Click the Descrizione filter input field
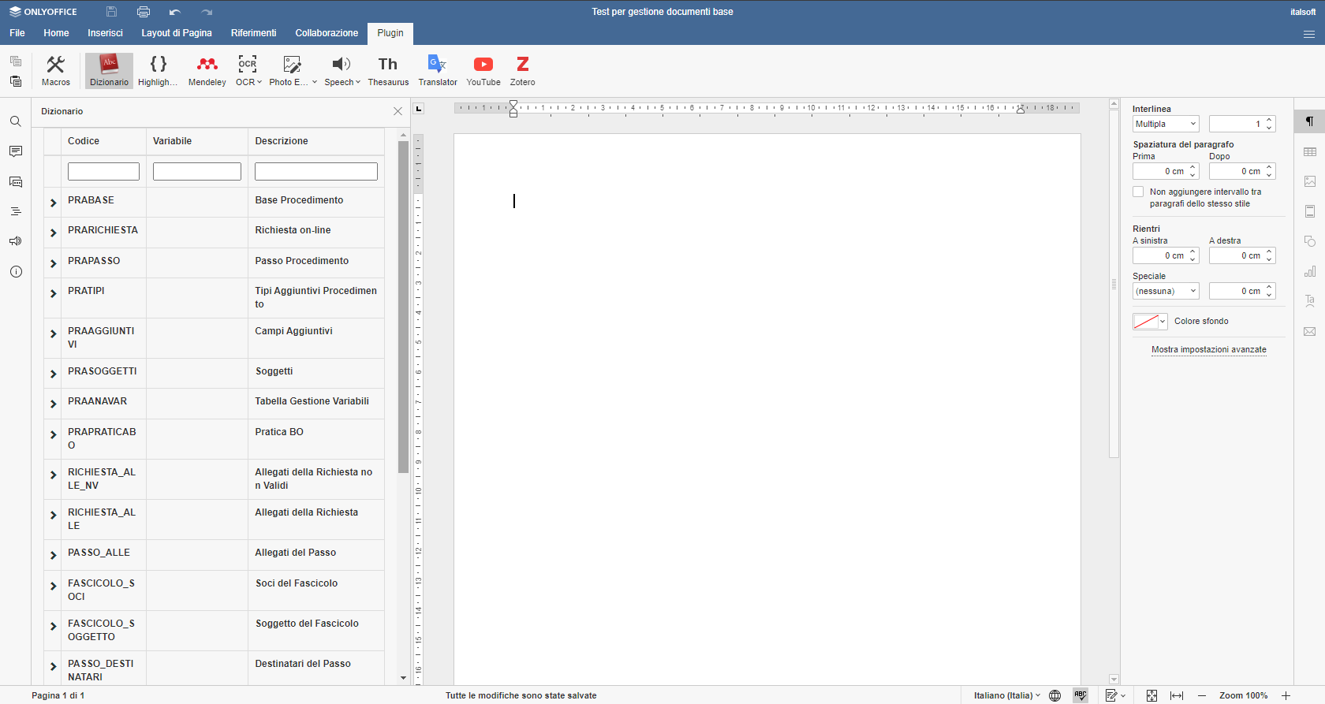The image size is (1325, 704). pos(315,171)
